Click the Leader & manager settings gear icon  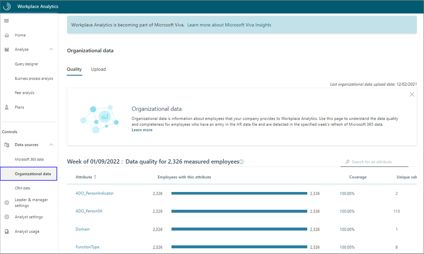click(x=7, y=203)
